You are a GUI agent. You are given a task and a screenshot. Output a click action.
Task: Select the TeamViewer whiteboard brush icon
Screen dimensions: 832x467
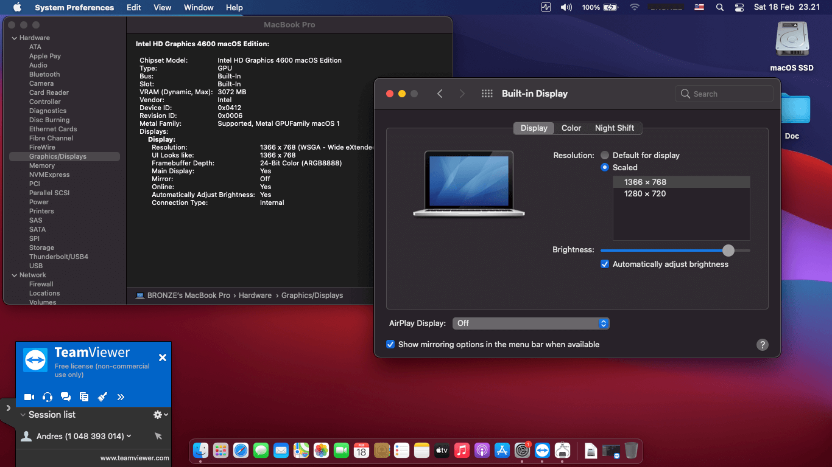point(102,396)
